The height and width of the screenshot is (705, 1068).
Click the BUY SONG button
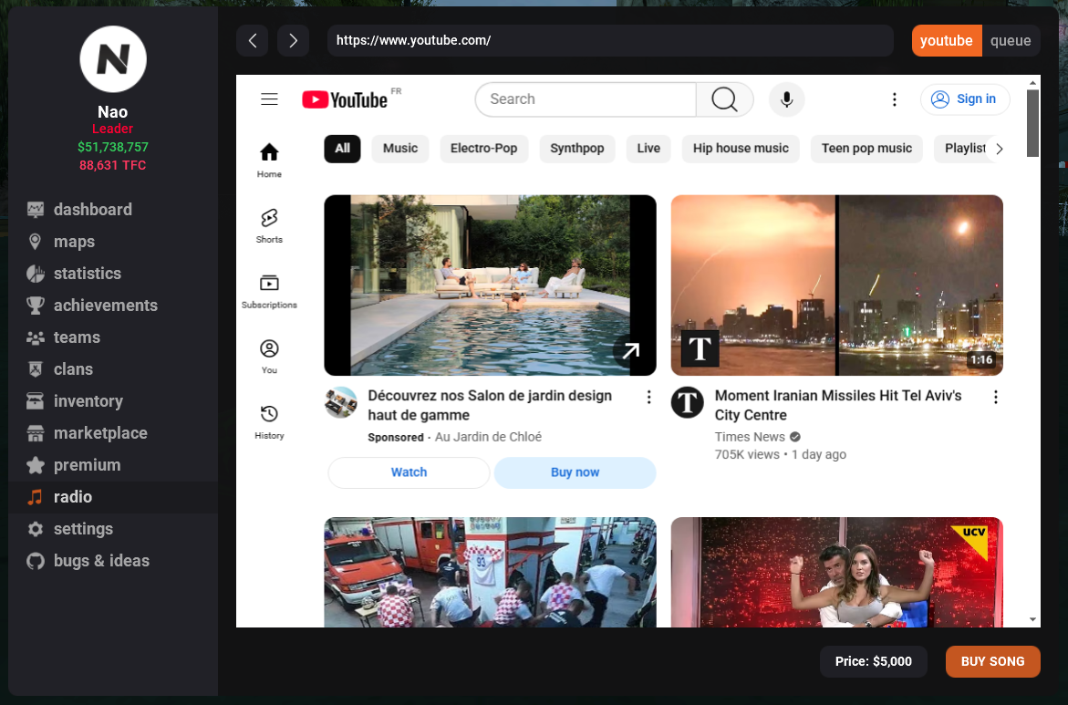point(992,661)
